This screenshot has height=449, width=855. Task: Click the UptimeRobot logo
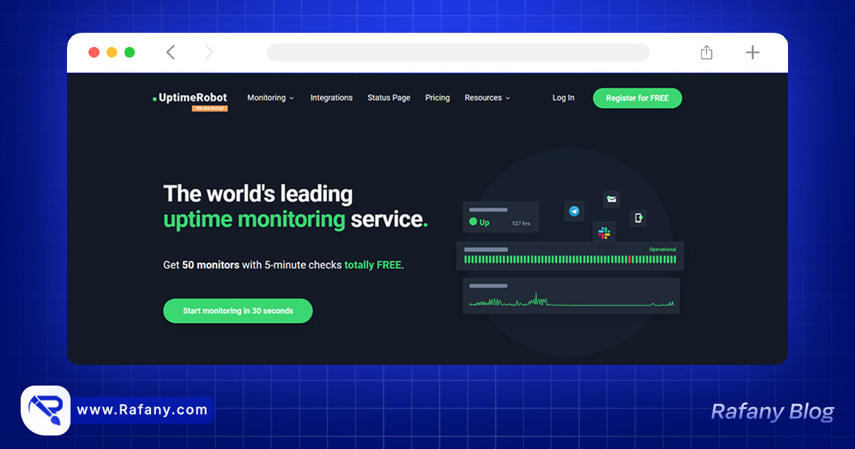click(x=190, y=98)
